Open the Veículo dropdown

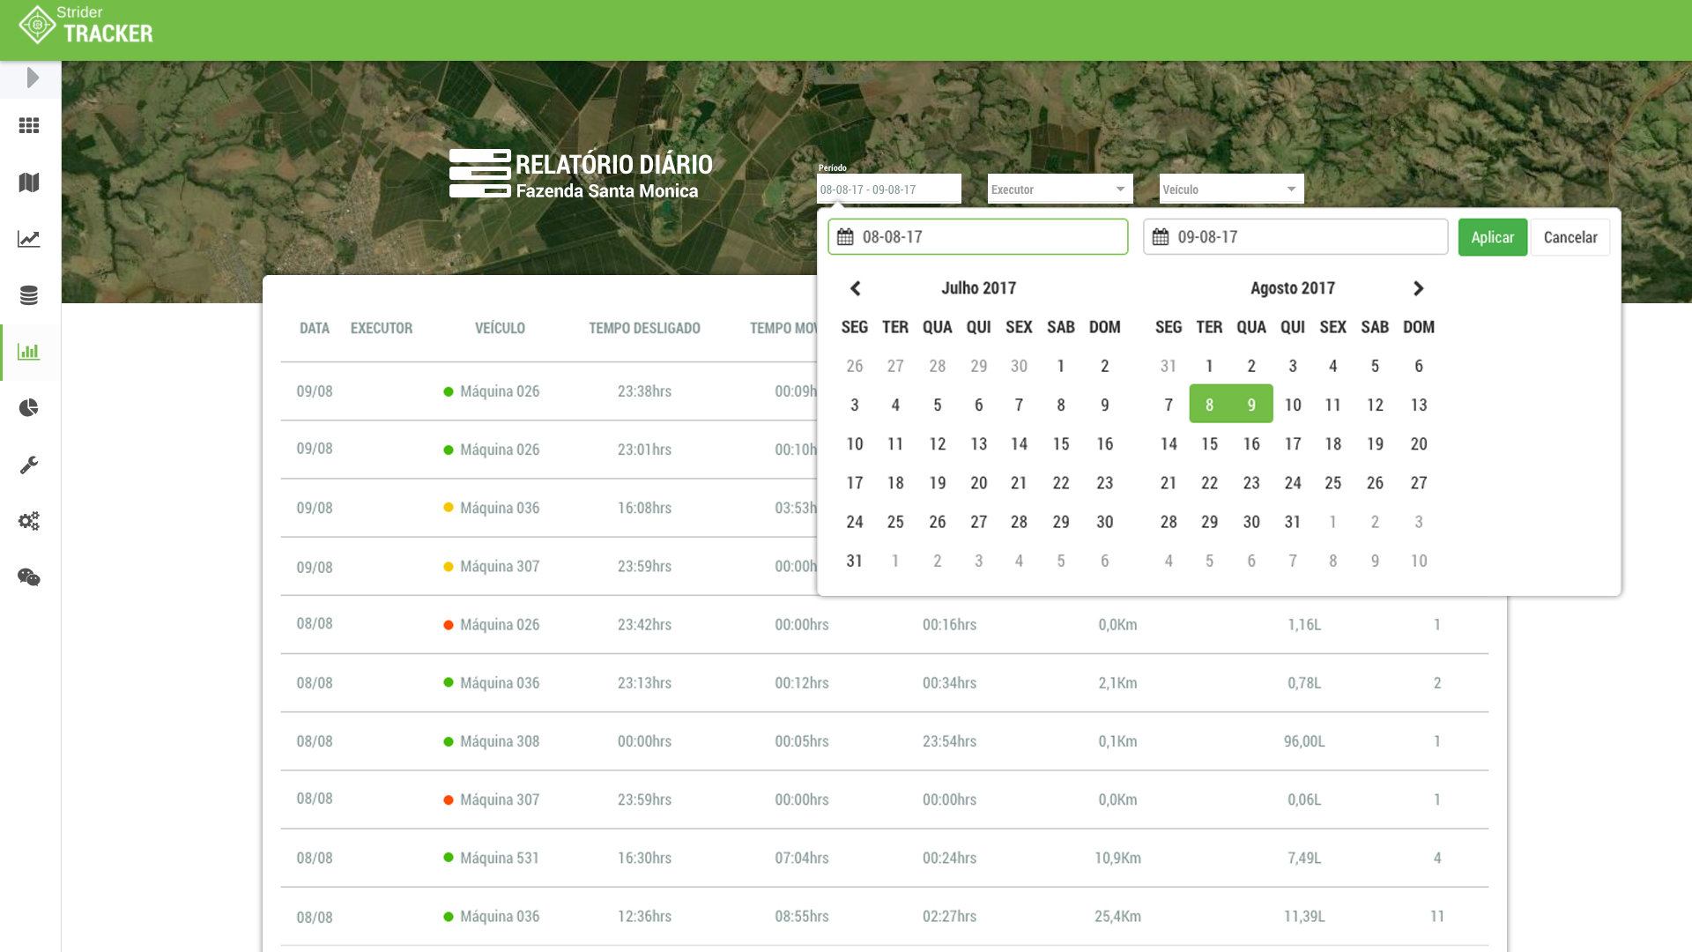pos(1231,189)
